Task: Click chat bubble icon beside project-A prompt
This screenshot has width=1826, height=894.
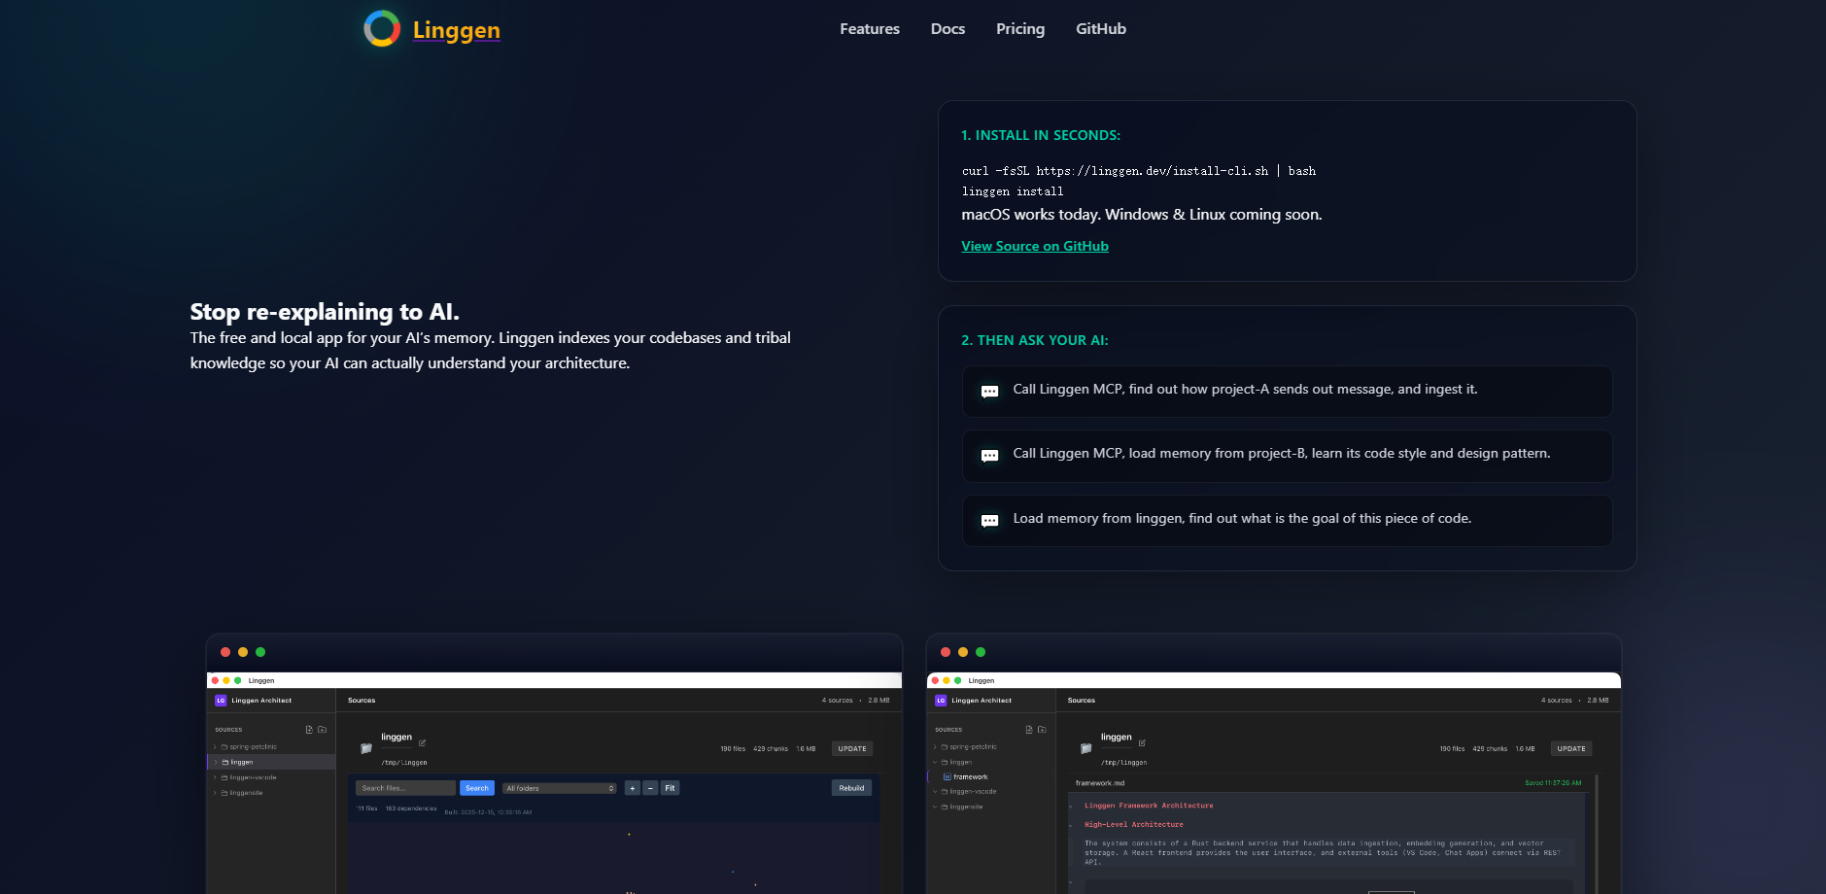Action: click(989, 392)
